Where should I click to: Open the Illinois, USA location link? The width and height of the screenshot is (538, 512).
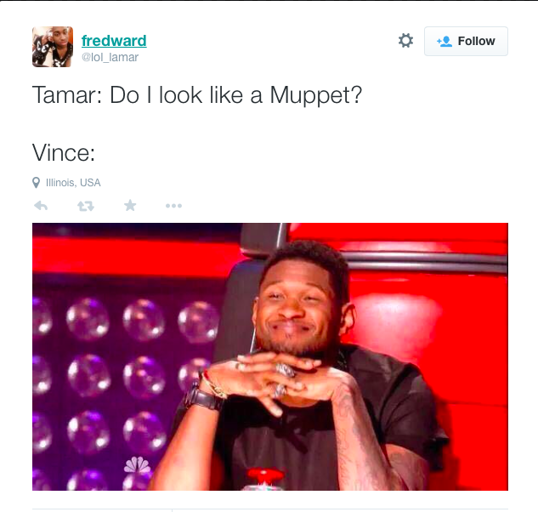tap(73, 183)
